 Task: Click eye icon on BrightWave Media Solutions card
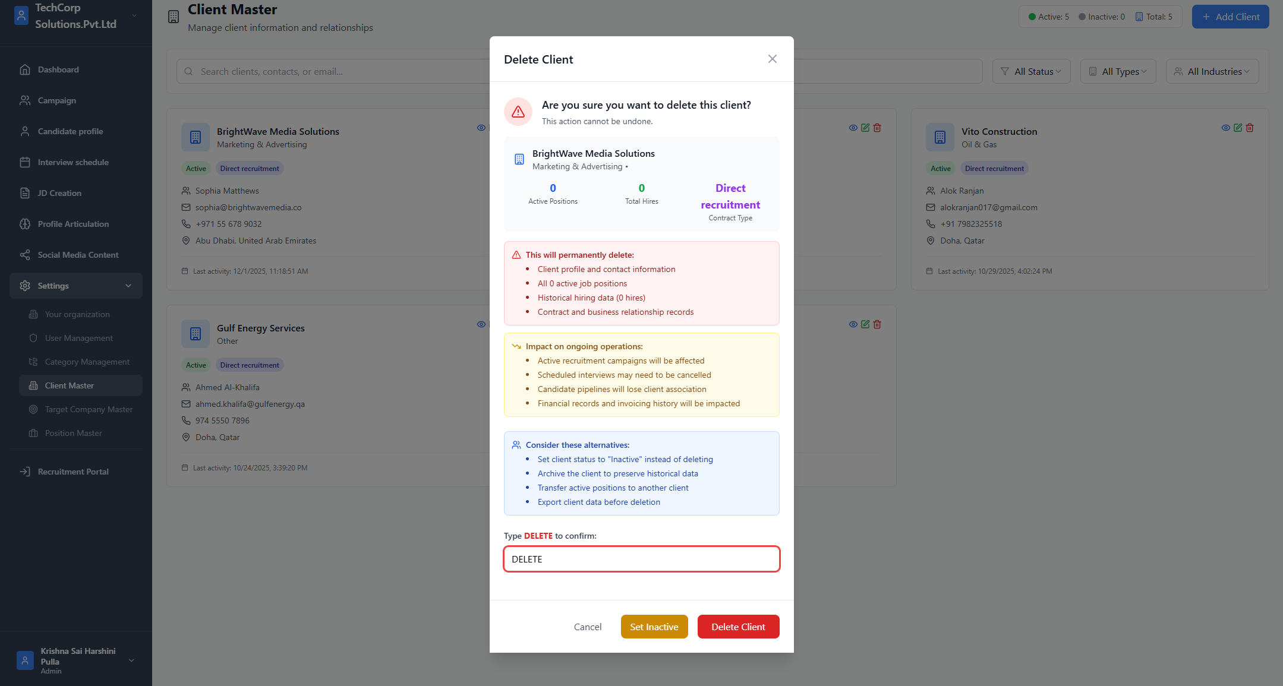pyautogui.click(x=481, y=128)
